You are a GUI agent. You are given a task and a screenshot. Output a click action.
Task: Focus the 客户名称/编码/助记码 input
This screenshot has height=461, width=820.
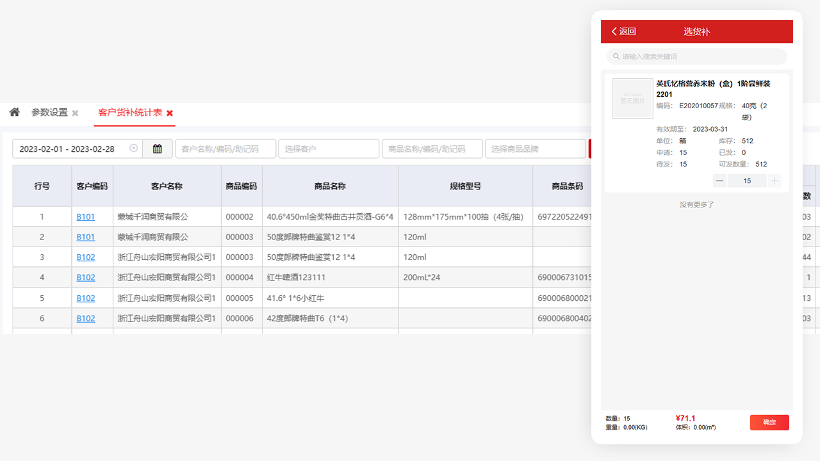click(225, 149)
